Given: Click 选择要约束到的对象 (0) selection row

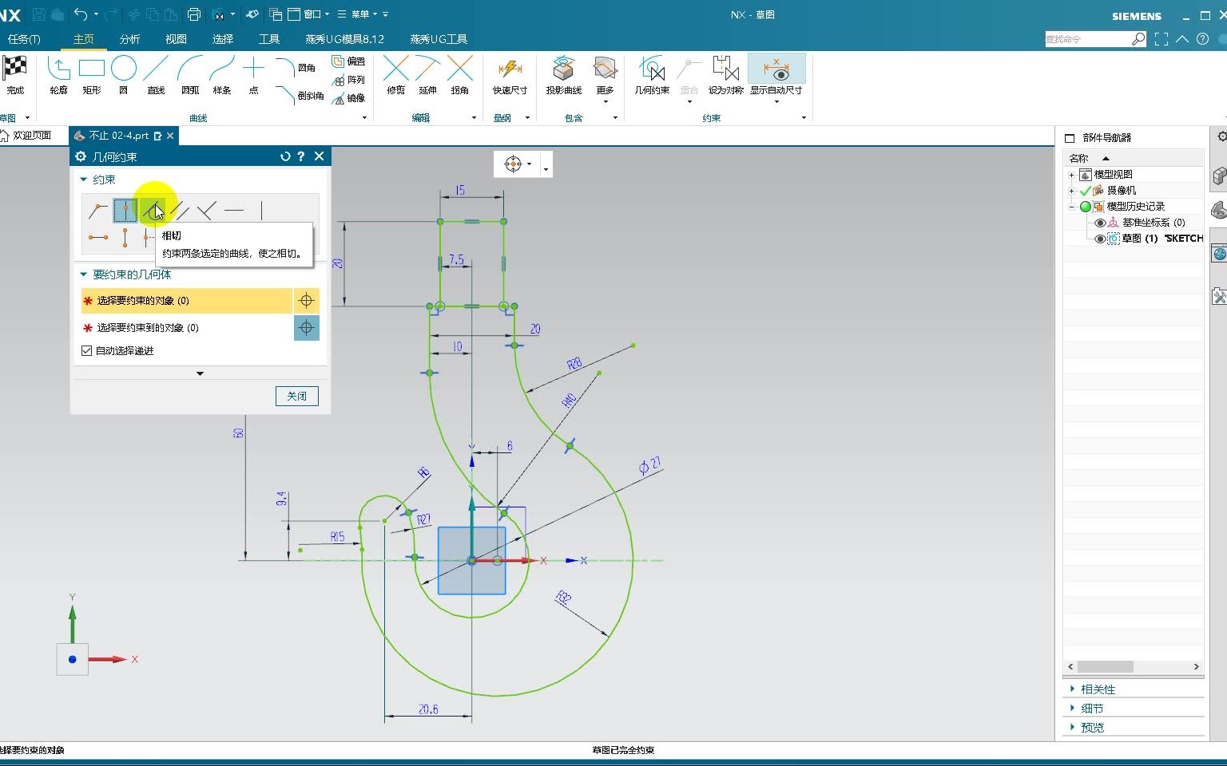Looking at the screenshot, I should [x=186, y=328].
